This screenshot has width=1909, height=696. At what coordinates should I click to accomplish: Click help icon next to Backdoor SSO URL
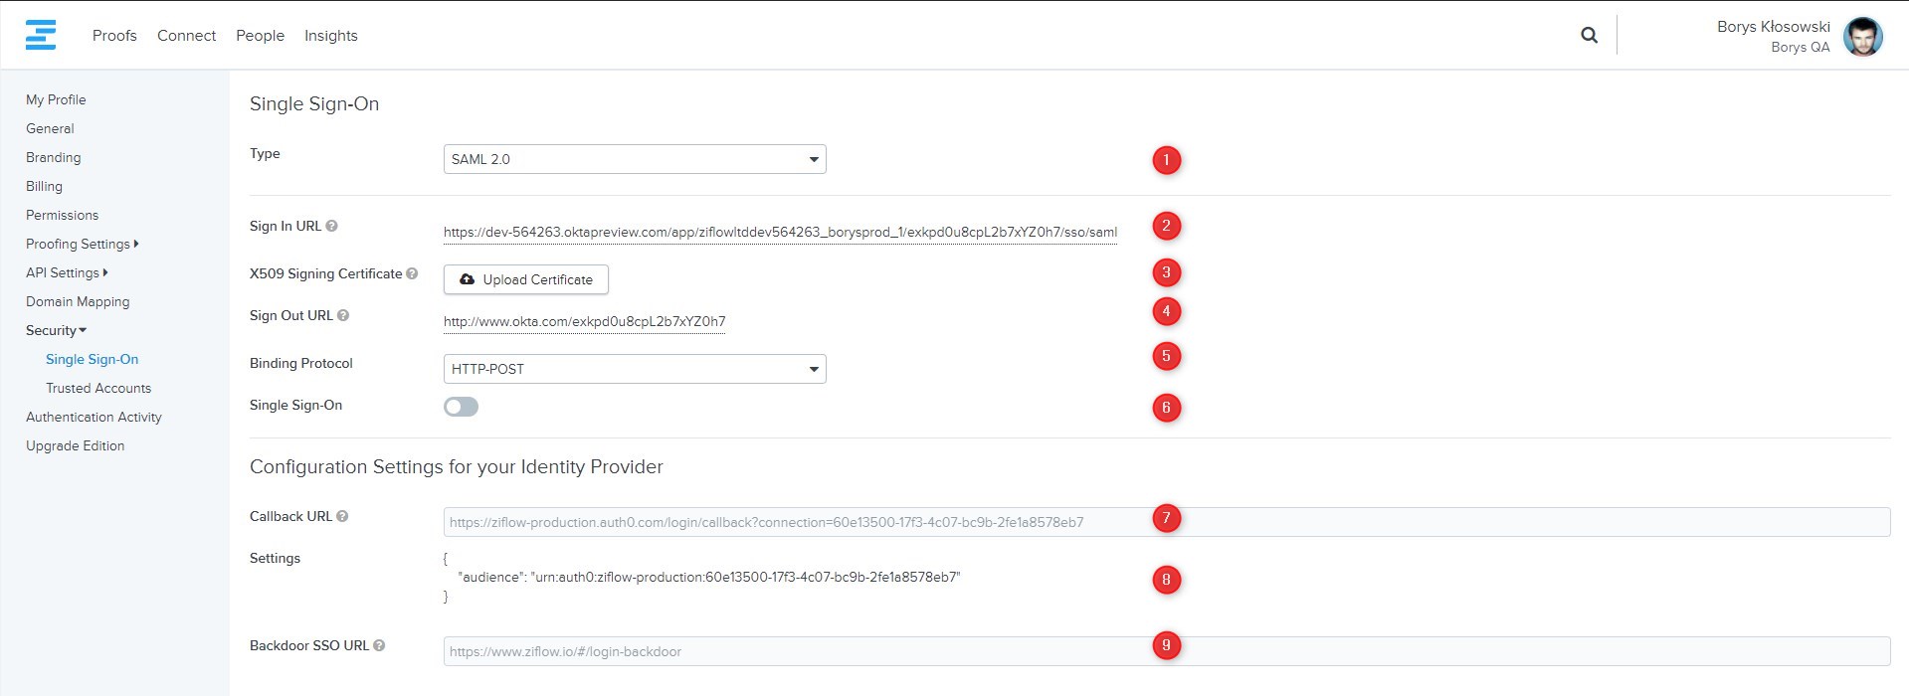(x=379, y=645)
